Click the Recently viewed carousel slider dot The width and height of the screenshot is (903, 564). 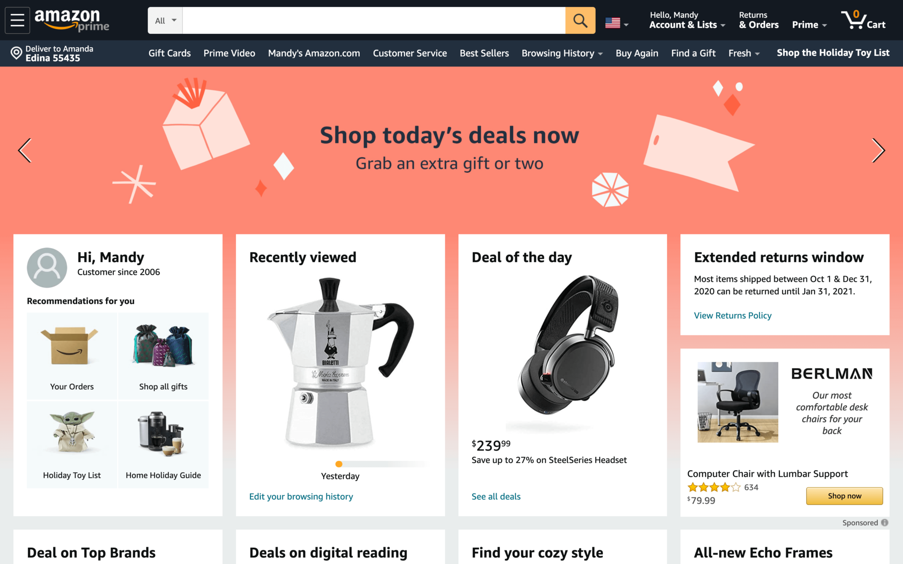[339, 464]
